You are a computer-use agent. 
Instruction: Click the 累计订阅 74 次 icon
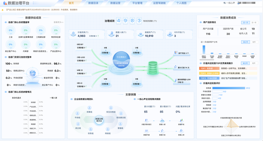click(176, 67)
